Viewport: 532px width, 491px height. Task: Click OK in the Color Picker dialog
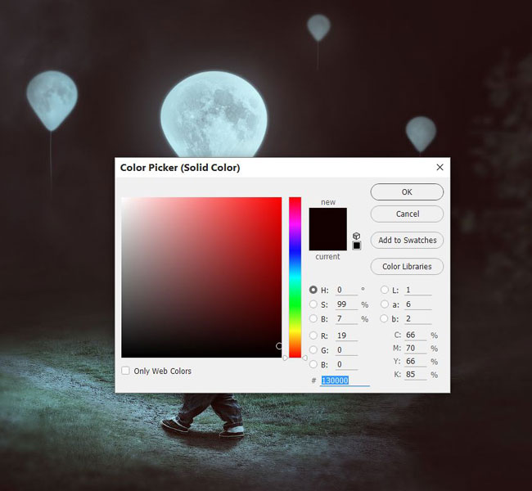(407, 192)
